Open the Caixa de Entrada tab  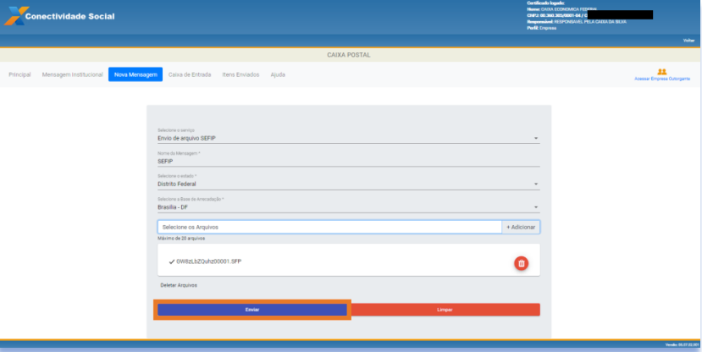190,74
